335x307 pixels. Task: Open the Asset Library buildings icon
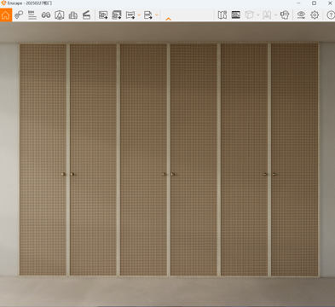73,14
